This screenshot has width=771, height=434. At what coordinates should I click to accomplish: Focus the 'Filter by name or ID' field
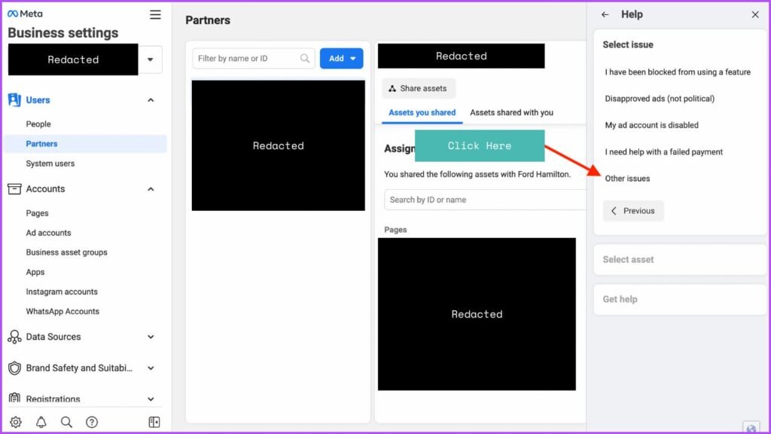pos(253,59)
